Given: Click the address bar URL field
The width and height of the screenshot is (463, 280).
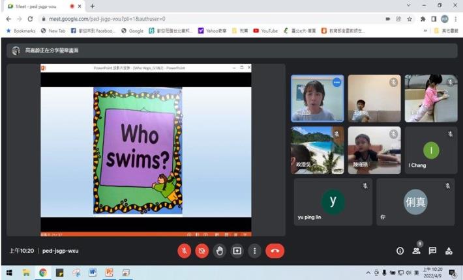Looking at the screenshot, I should [196, 19].
